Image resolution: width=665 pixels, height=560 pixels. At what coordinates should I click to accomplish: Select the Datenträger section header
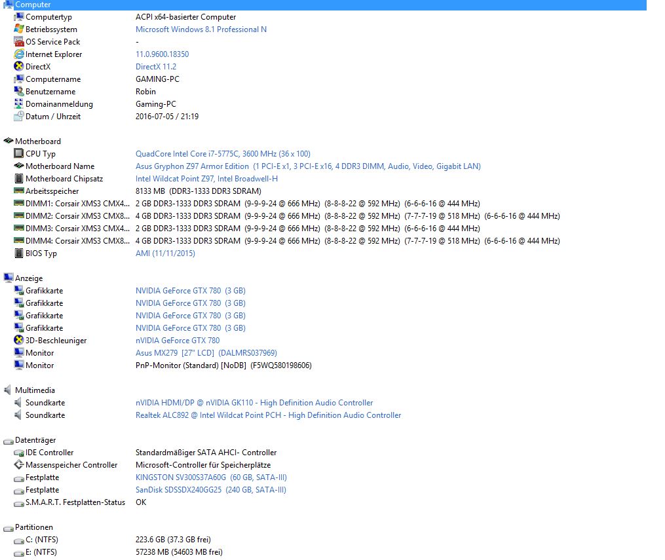coord(35,440)
